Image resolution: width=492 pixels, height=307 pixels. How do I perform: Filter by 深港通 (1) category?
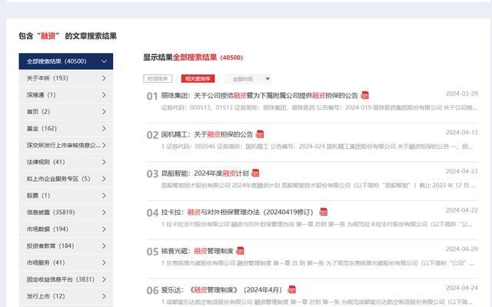(66, 95)
